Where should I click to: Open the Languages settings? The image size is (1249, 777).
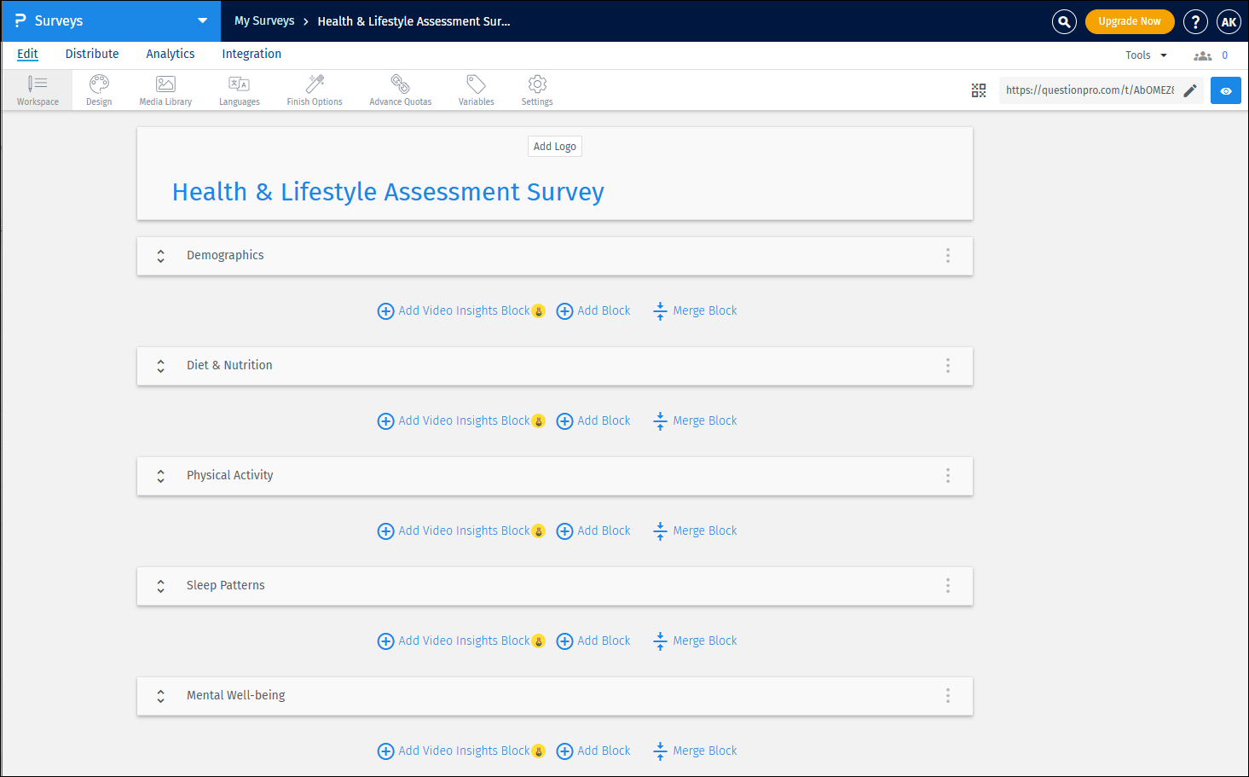[239, 90]
